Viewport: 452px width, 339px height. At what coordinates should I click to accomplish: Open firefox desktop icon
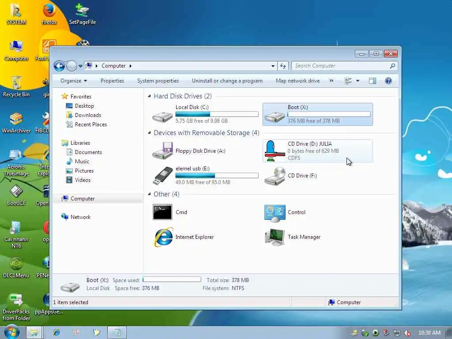49,15
